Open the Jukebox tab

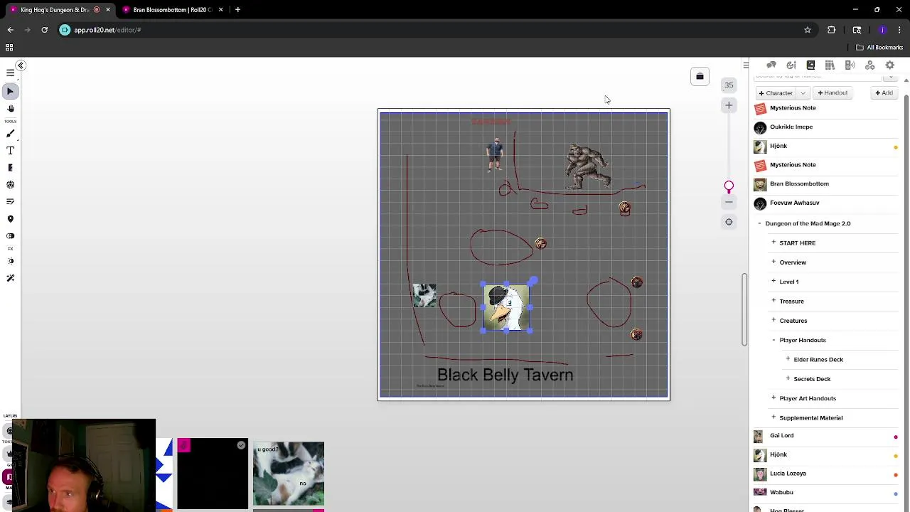point(850,65)
